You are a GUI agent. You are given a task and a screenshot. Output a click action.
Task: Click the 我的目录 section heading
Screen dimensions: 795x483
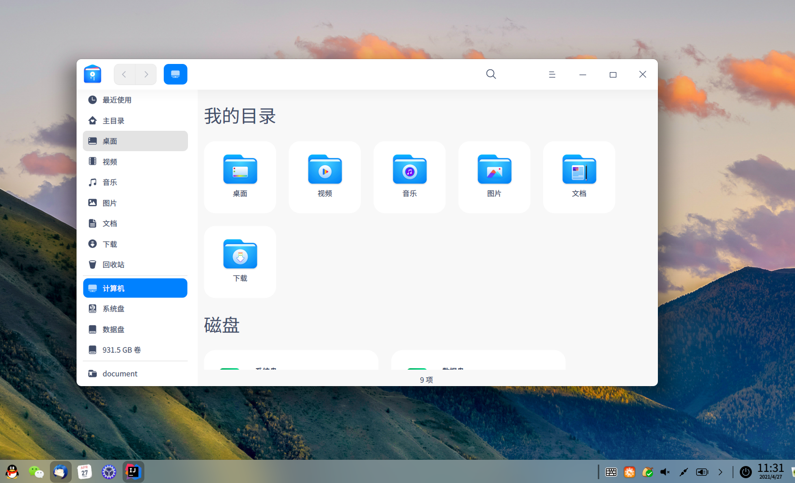click(x=240, y=116)
